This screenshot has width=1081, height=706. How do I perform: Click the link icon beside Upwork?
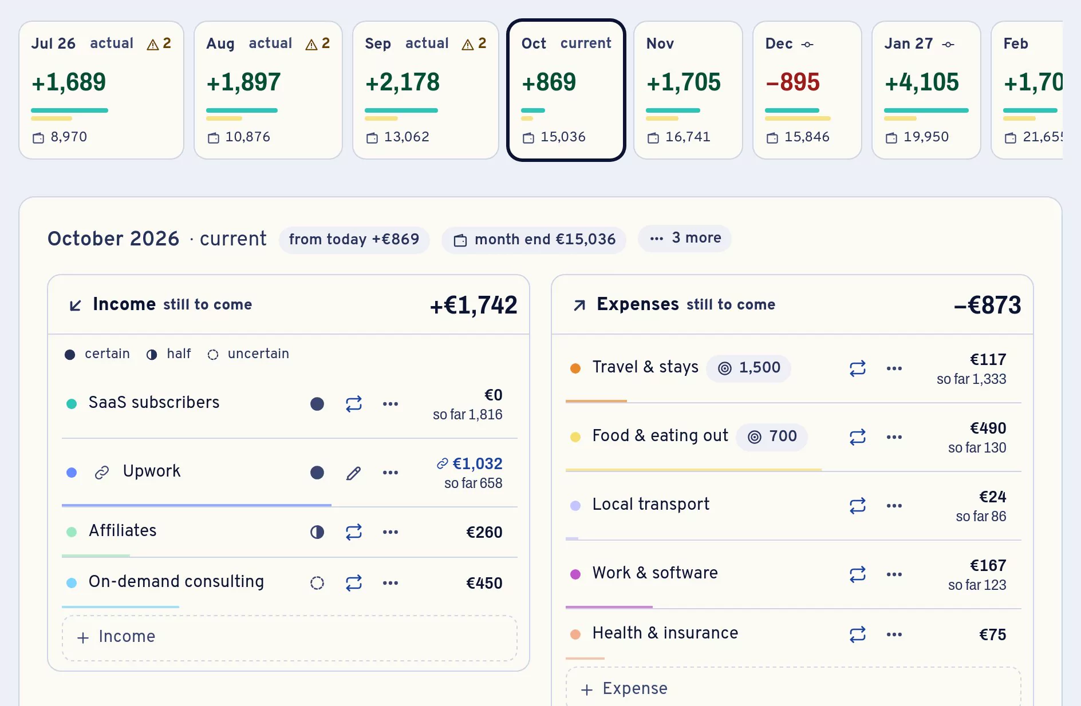coord(102,473)
